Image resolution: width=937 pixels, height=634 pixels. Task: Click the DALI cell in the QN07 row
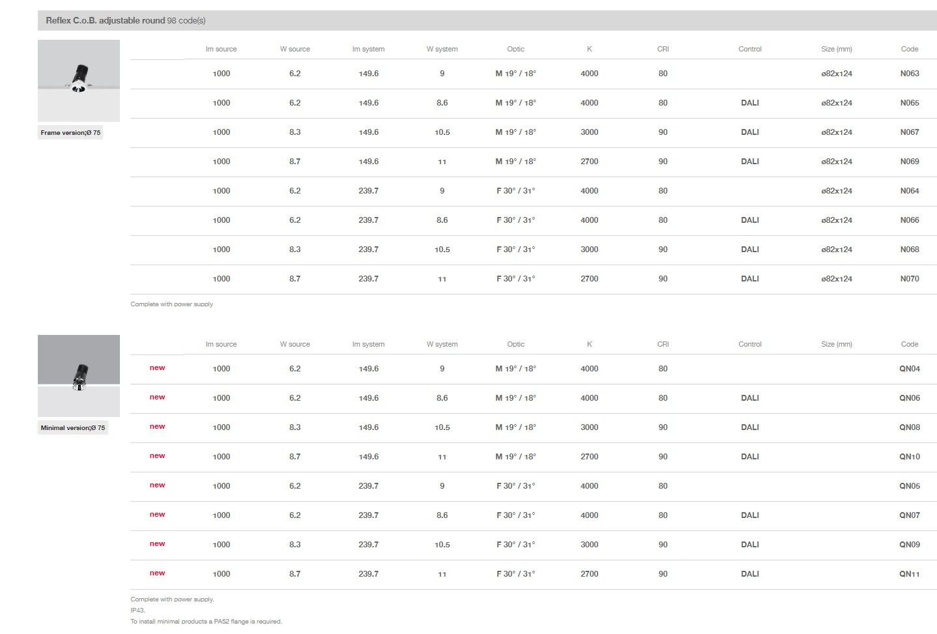(749, 515)
